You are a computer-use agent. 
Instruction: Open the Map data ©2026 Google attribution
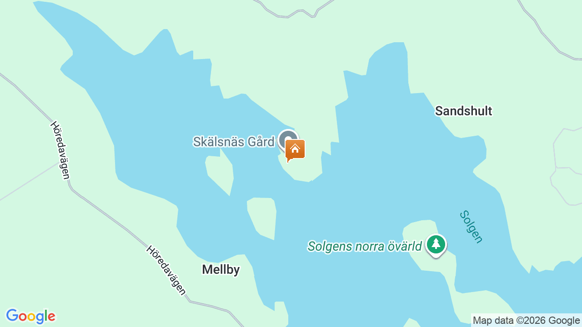pyautogui.click(x=526, y=320)
